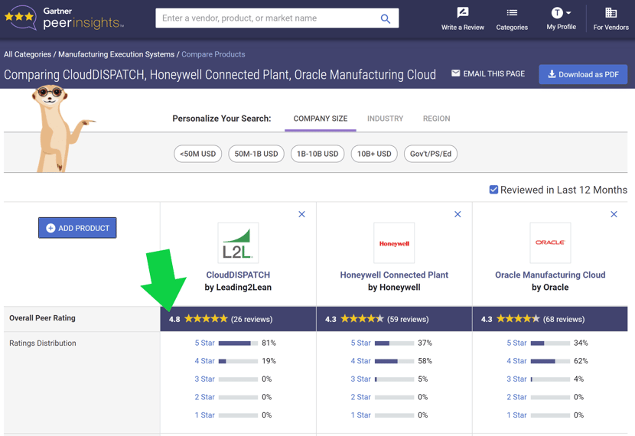Click CloudDISPATCH 4 Star link

204,361
